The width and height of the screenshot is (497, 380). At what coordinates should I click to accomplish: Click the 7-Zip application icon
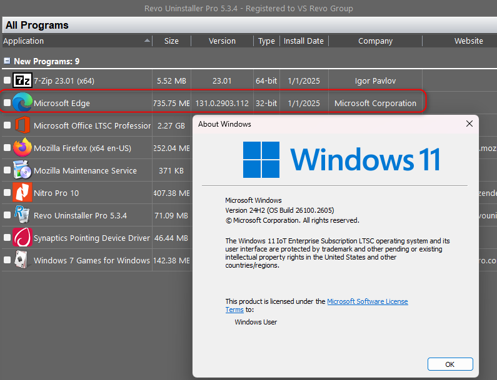(x=22, y=80)
